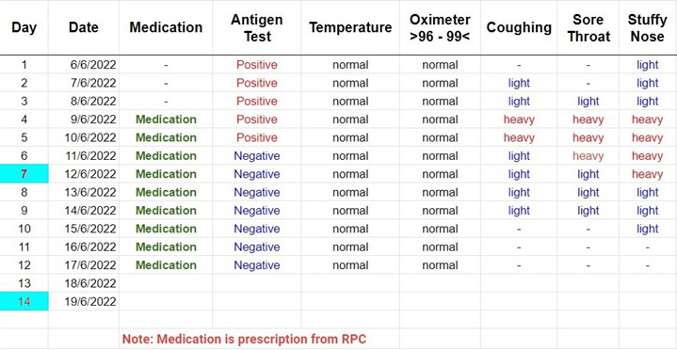Select the Negative result cell for 17/6/2022
The width and height of the screenshot is (677, 350).
click(256, 265)
